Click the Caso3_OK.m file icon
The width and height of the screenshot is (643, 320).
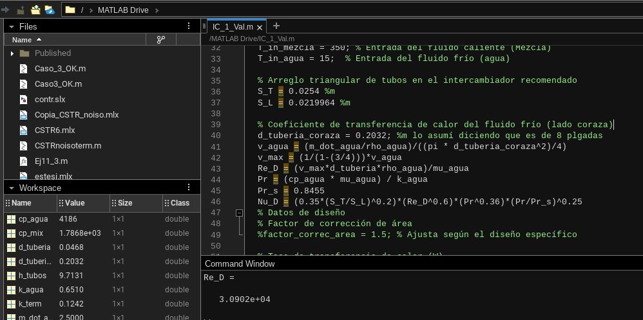[24, 84]
